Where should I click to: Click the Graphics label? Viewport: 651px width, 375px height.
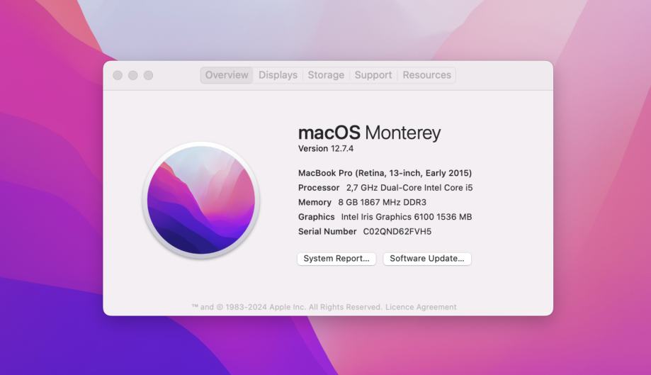pos(317,217)
